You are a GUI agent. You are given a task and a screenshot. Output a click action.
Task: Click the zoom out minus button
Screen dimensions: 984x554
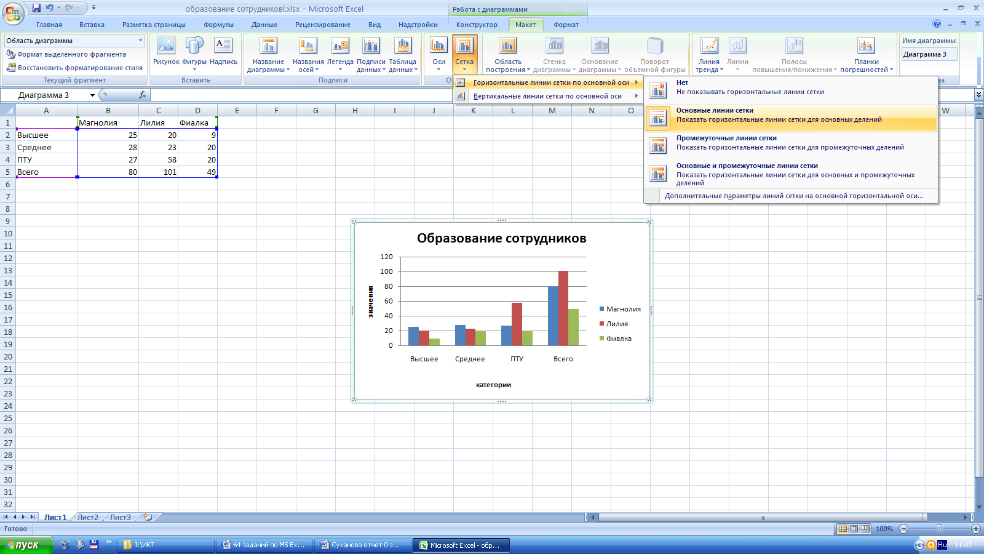[x=903, y=529]
